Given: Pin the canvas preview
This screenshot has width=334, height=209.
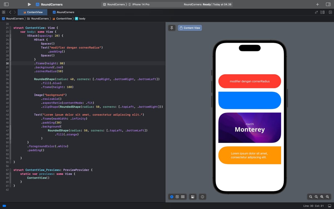Looking at the screenshot, I should click(x=172, y=28).
